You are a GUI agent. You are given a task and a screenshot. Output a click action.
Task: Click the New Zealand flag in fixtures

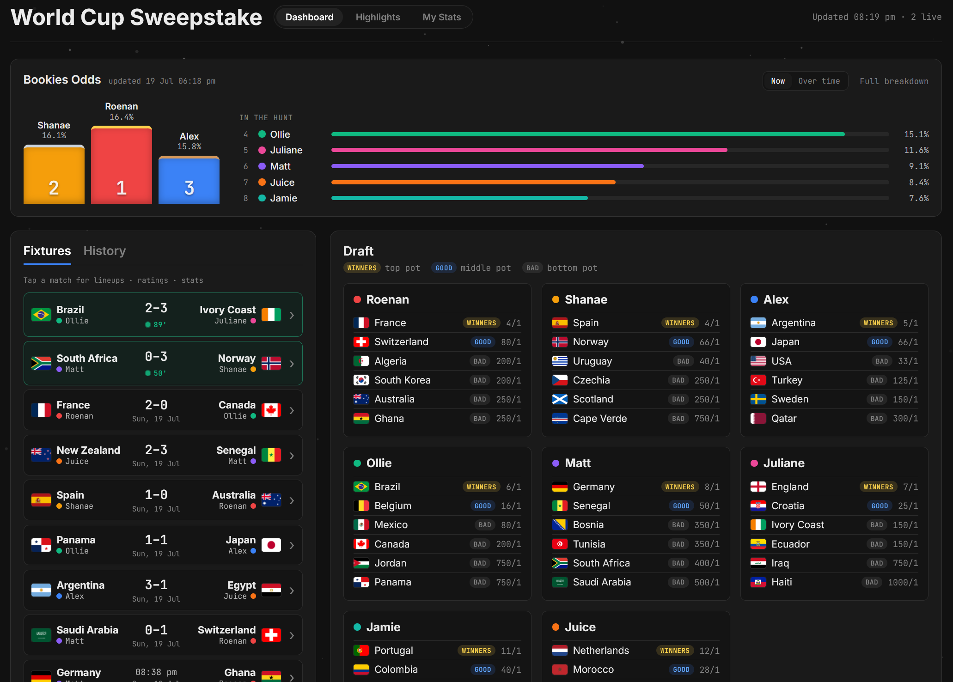[x=41, y=455]
